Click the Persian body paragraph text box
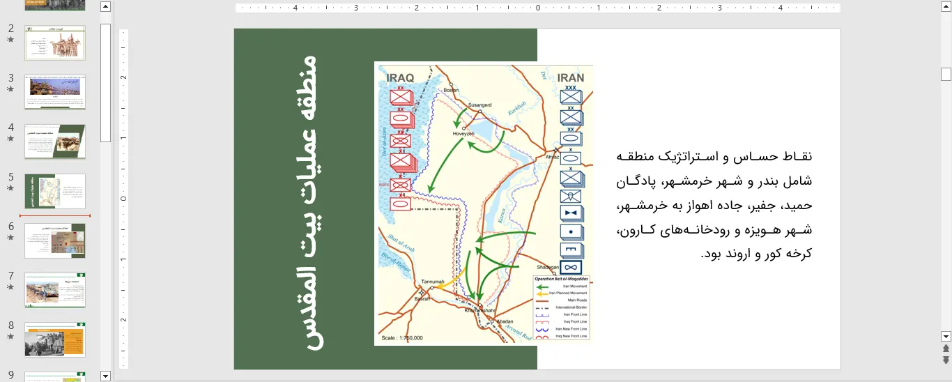 (714, 205)
